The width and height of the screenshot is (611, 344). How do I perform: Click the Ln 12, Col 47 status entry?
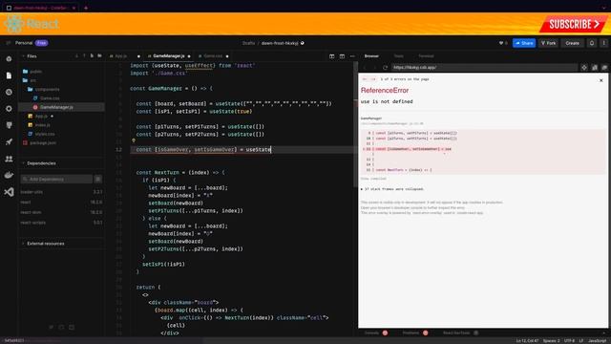click(527, 341)
